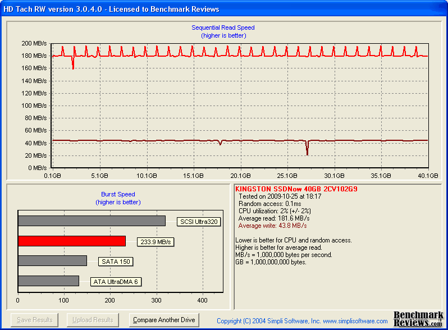
Task: Select the gray SCSI Ultra320 bar
Action: point(92,221)
